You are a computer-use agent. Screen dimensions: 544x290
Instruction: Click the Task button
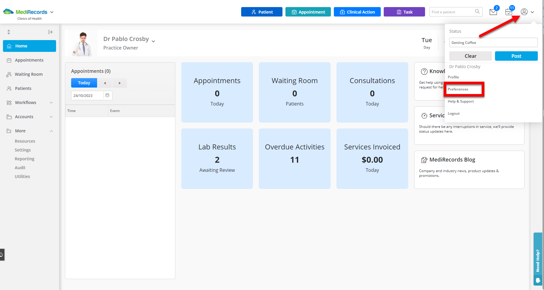click(x=404, y=12)
